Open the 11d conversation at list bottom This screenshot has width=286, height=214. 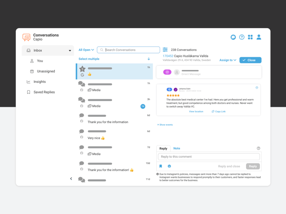(x=114, y=180)
